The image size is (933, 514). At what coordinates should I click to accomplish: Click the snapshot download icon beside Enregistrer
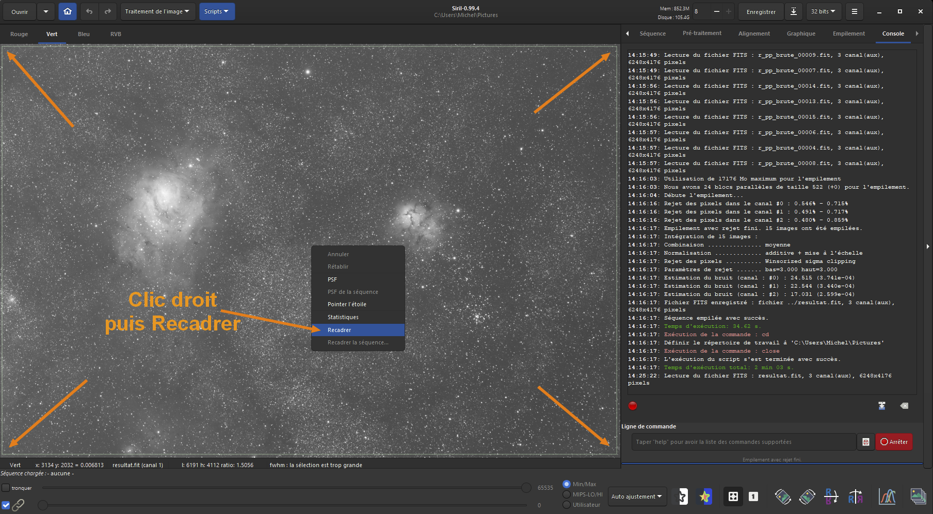coord(794,11)
